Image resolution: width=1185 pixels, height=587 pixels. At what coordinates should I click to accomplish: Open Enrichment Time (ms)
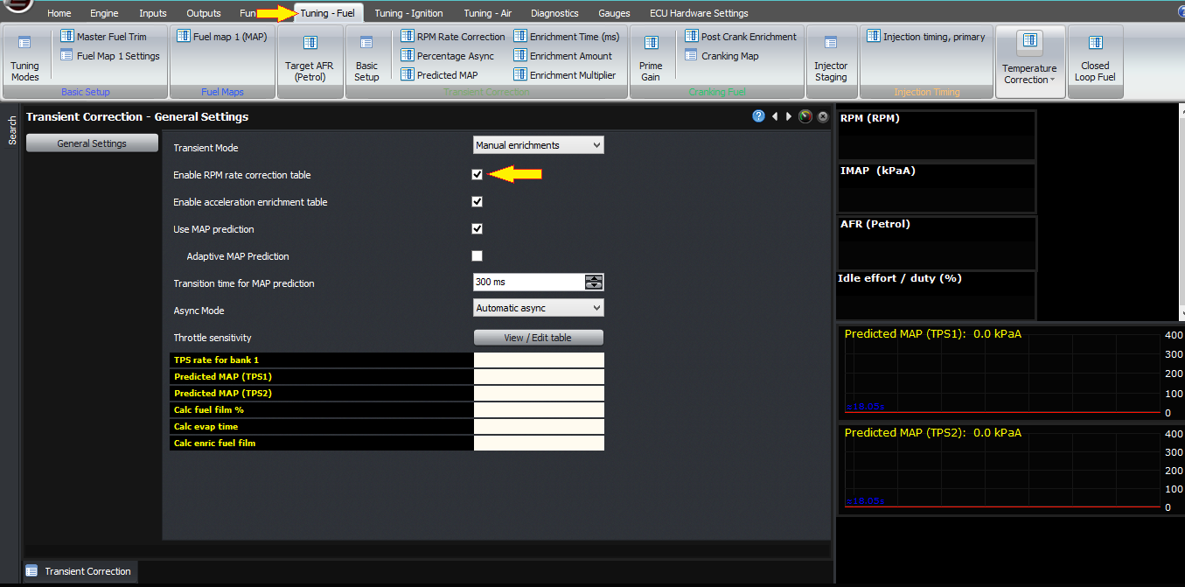pyautogui.click(x=566, y=37)
